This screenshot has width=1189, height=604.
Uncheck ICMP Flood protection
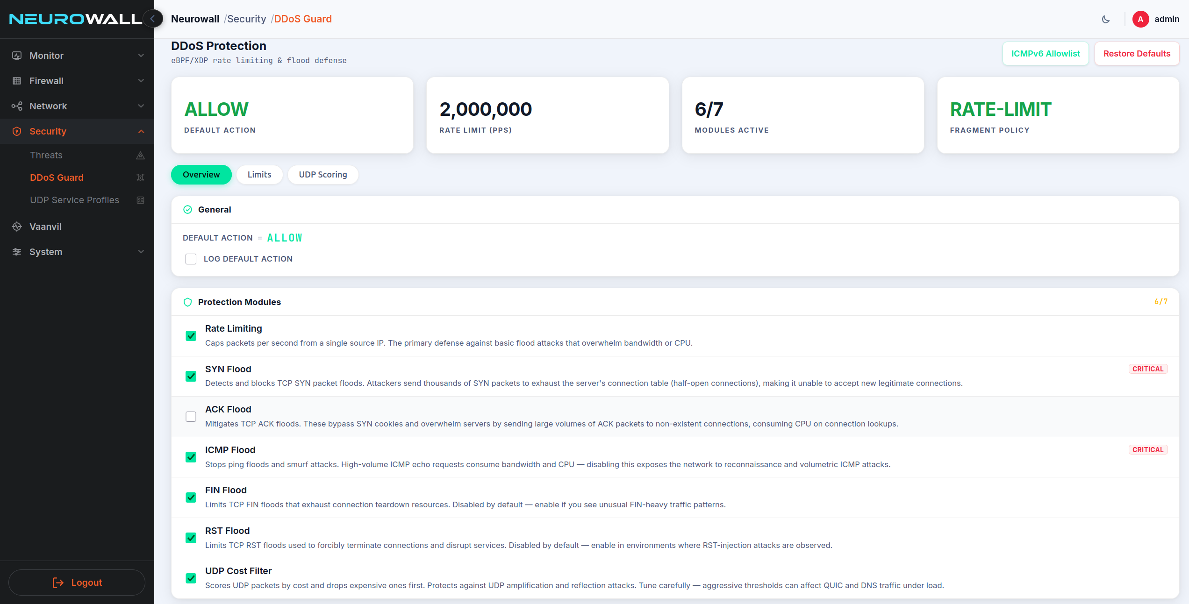(x=191, y=457)
